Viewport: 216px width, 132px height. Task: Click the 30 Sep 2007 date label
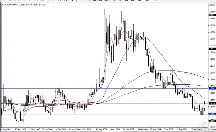point(20,130)
